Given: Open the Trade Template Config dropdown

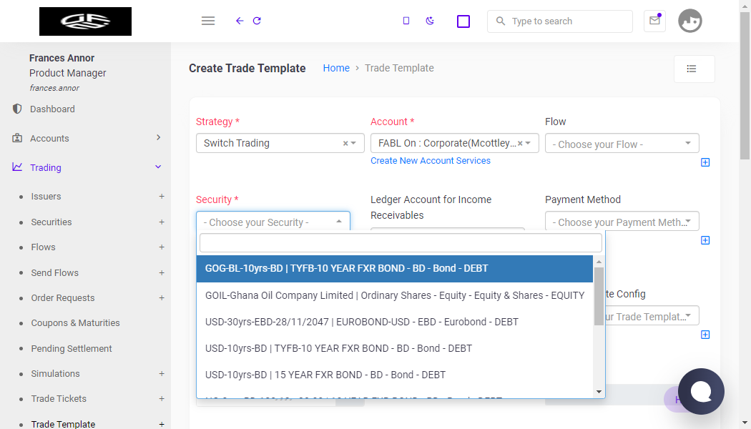Looking at the screenshot, I should (x=652, y=316).
